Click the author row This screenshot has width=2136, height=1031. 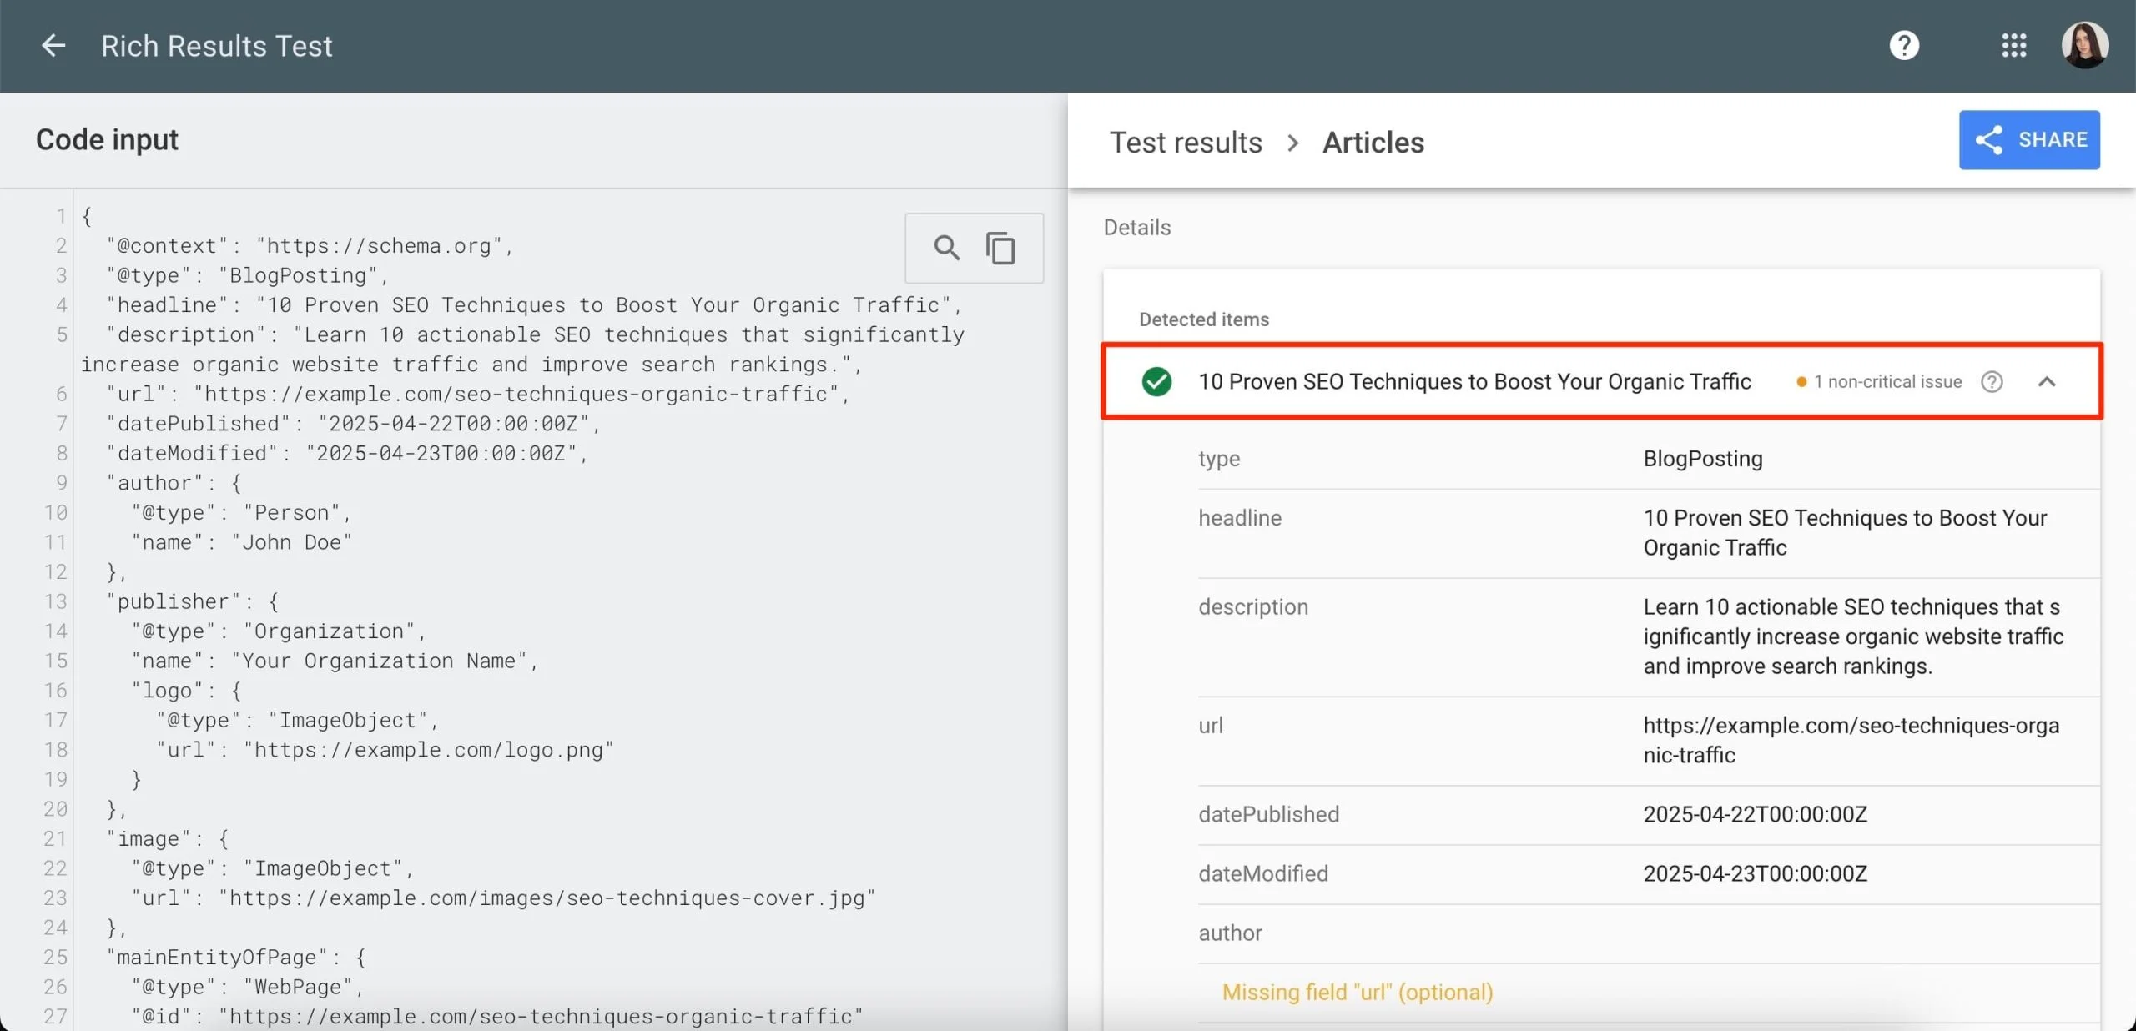[x=1231, y=933]
